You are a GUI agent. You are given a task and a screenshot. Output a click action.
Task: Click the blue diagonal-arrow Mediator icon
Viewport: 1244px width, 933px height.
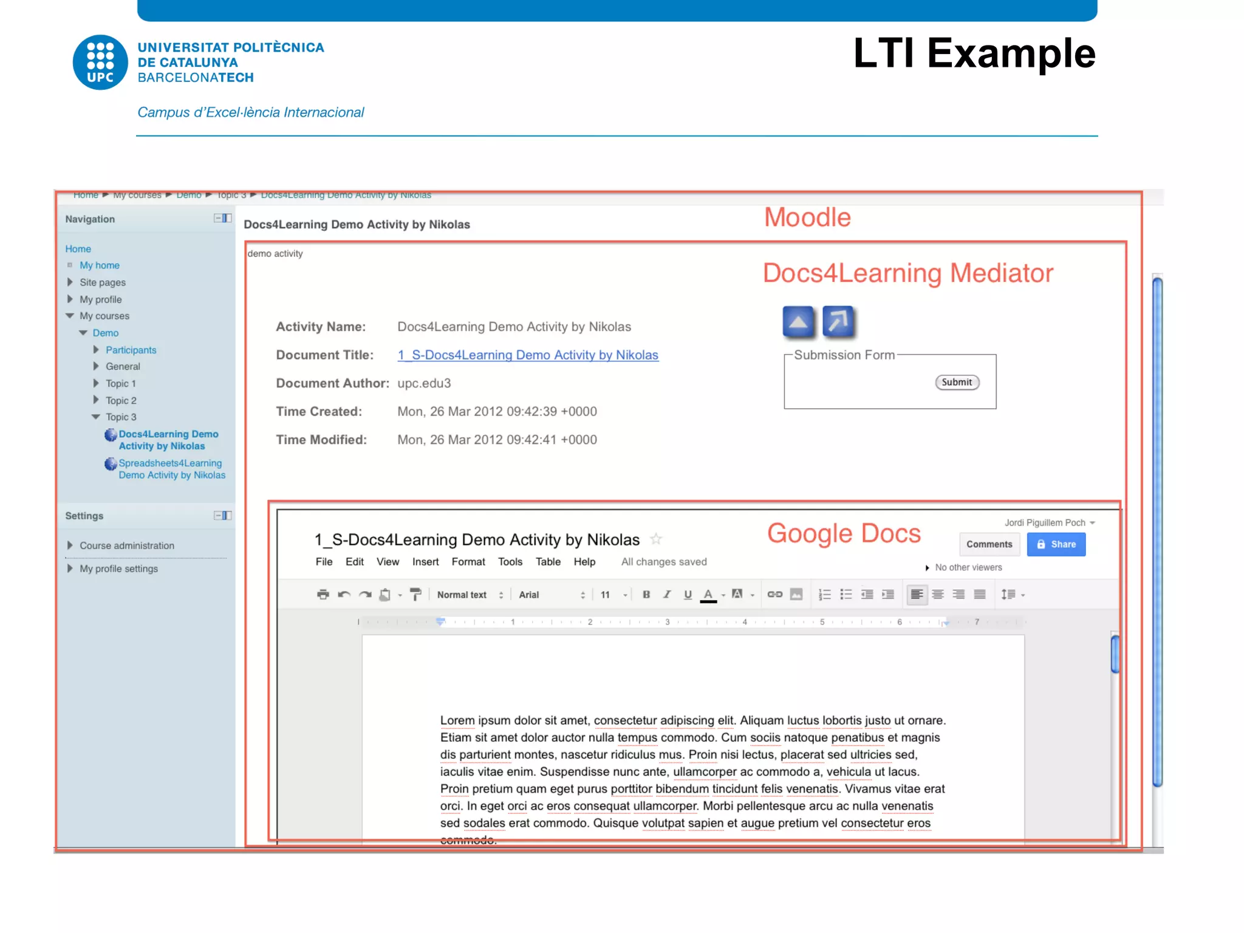coord(839,322)
